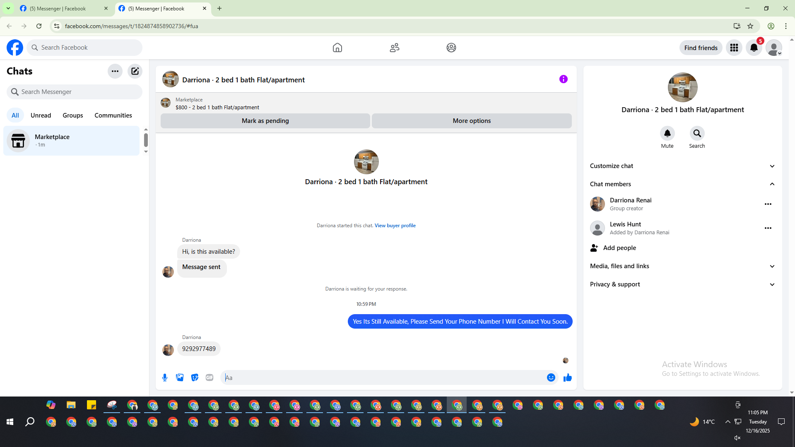Toggle the conversation information icon
This screenshot has width=795, height=447.
(564, 79)
